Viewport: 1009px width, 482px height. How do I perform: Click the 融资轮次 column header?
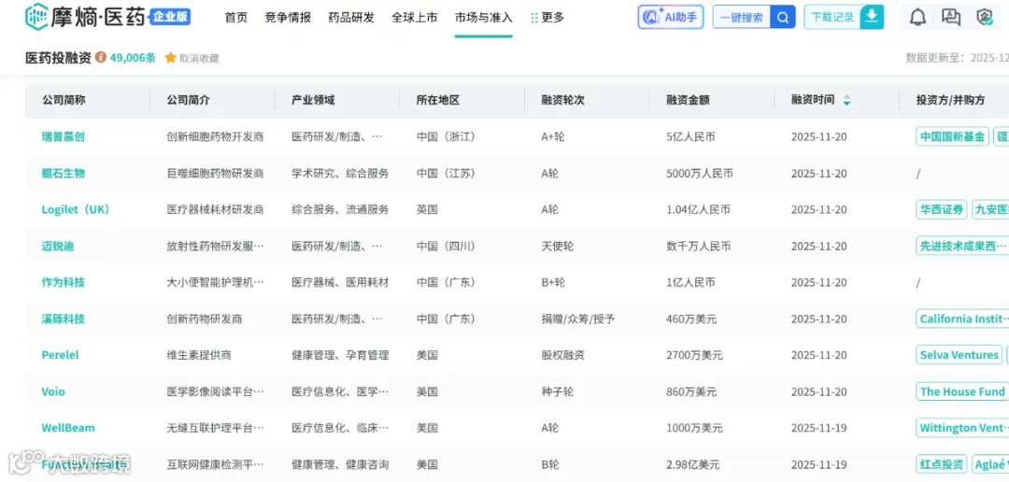563,100
